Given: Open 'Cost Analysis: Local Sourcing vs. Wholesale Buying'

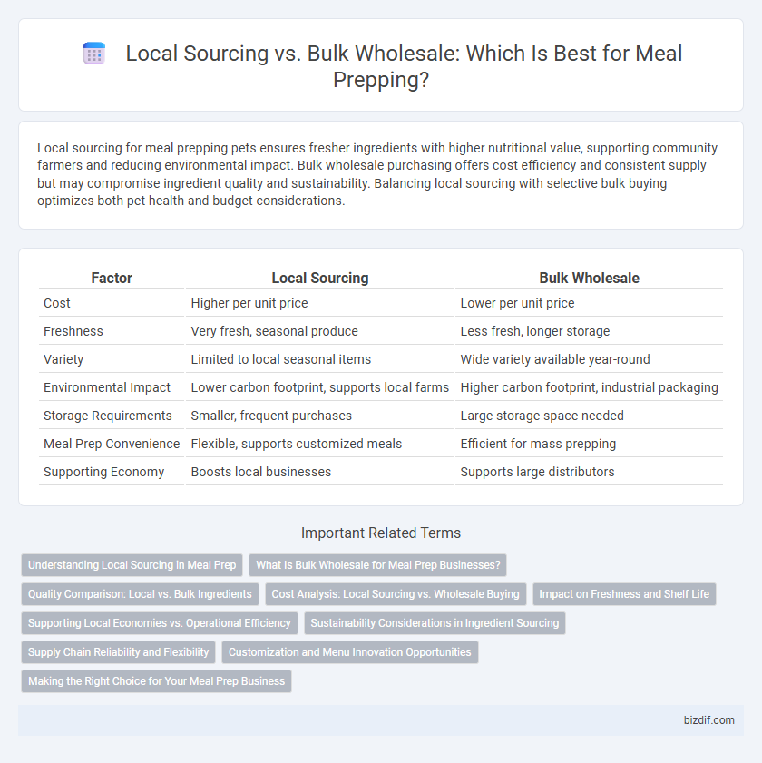Looking at the screenshot, I should coord(396,594).
